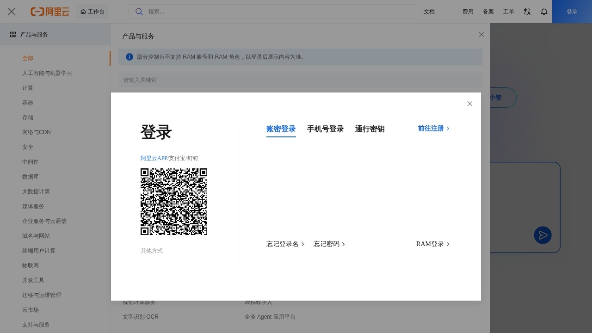Close the login dialog
Screen dimensions: 592x333
470,104
